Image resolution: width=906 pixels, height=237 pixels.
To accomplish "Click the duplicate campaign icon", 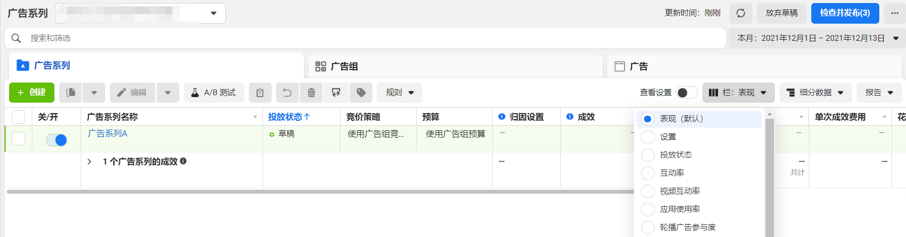I will (x=71, y=93).
